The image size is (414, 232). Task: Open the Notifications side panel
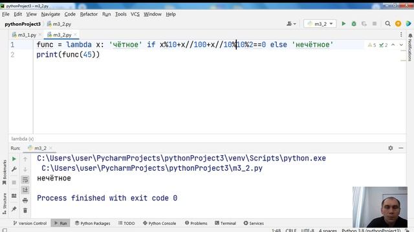[x=410, y=47]
